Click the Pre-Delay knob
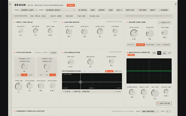The width and height of the screenshot is (186, 116). click(x=21, y=31)
